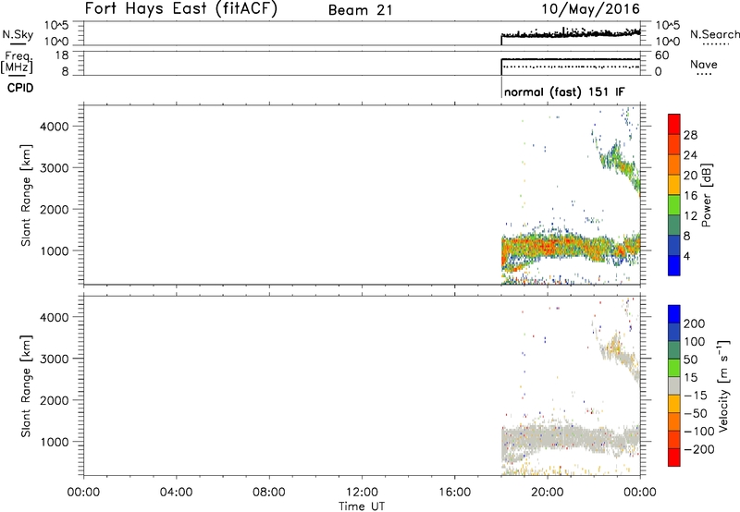This screenshot has width=740, height=512.
Task: Click the gray Velocity segment between 15 and -15
Action: point(674,385)
